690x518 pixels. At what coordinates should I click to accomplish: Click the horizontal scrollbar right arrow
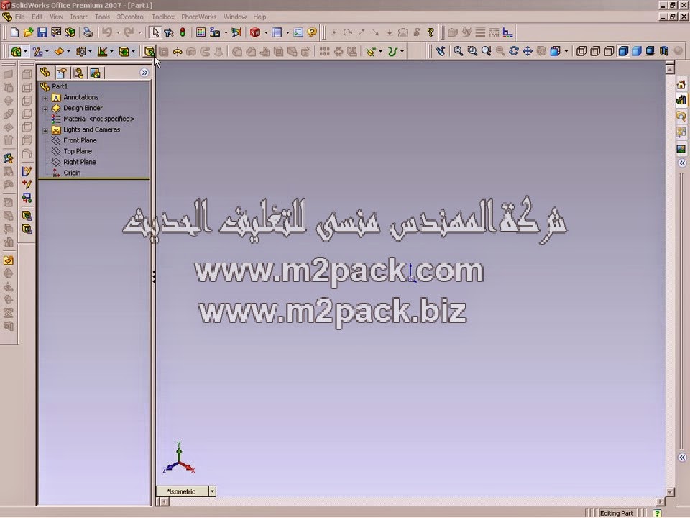coord(660,501)
